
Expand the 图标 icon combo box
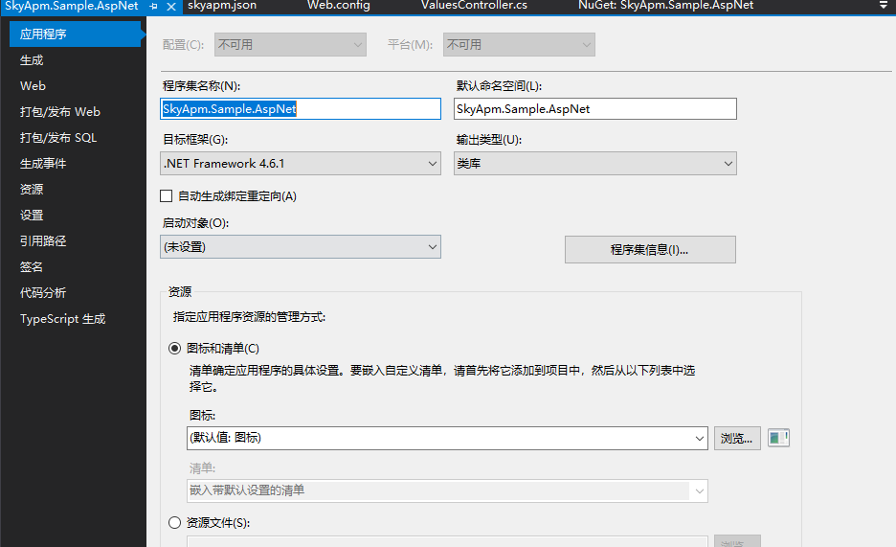point(447,438)
